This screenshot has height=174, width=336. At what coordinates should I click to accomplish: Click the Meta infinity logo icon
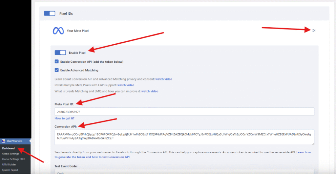coord(58,31)
